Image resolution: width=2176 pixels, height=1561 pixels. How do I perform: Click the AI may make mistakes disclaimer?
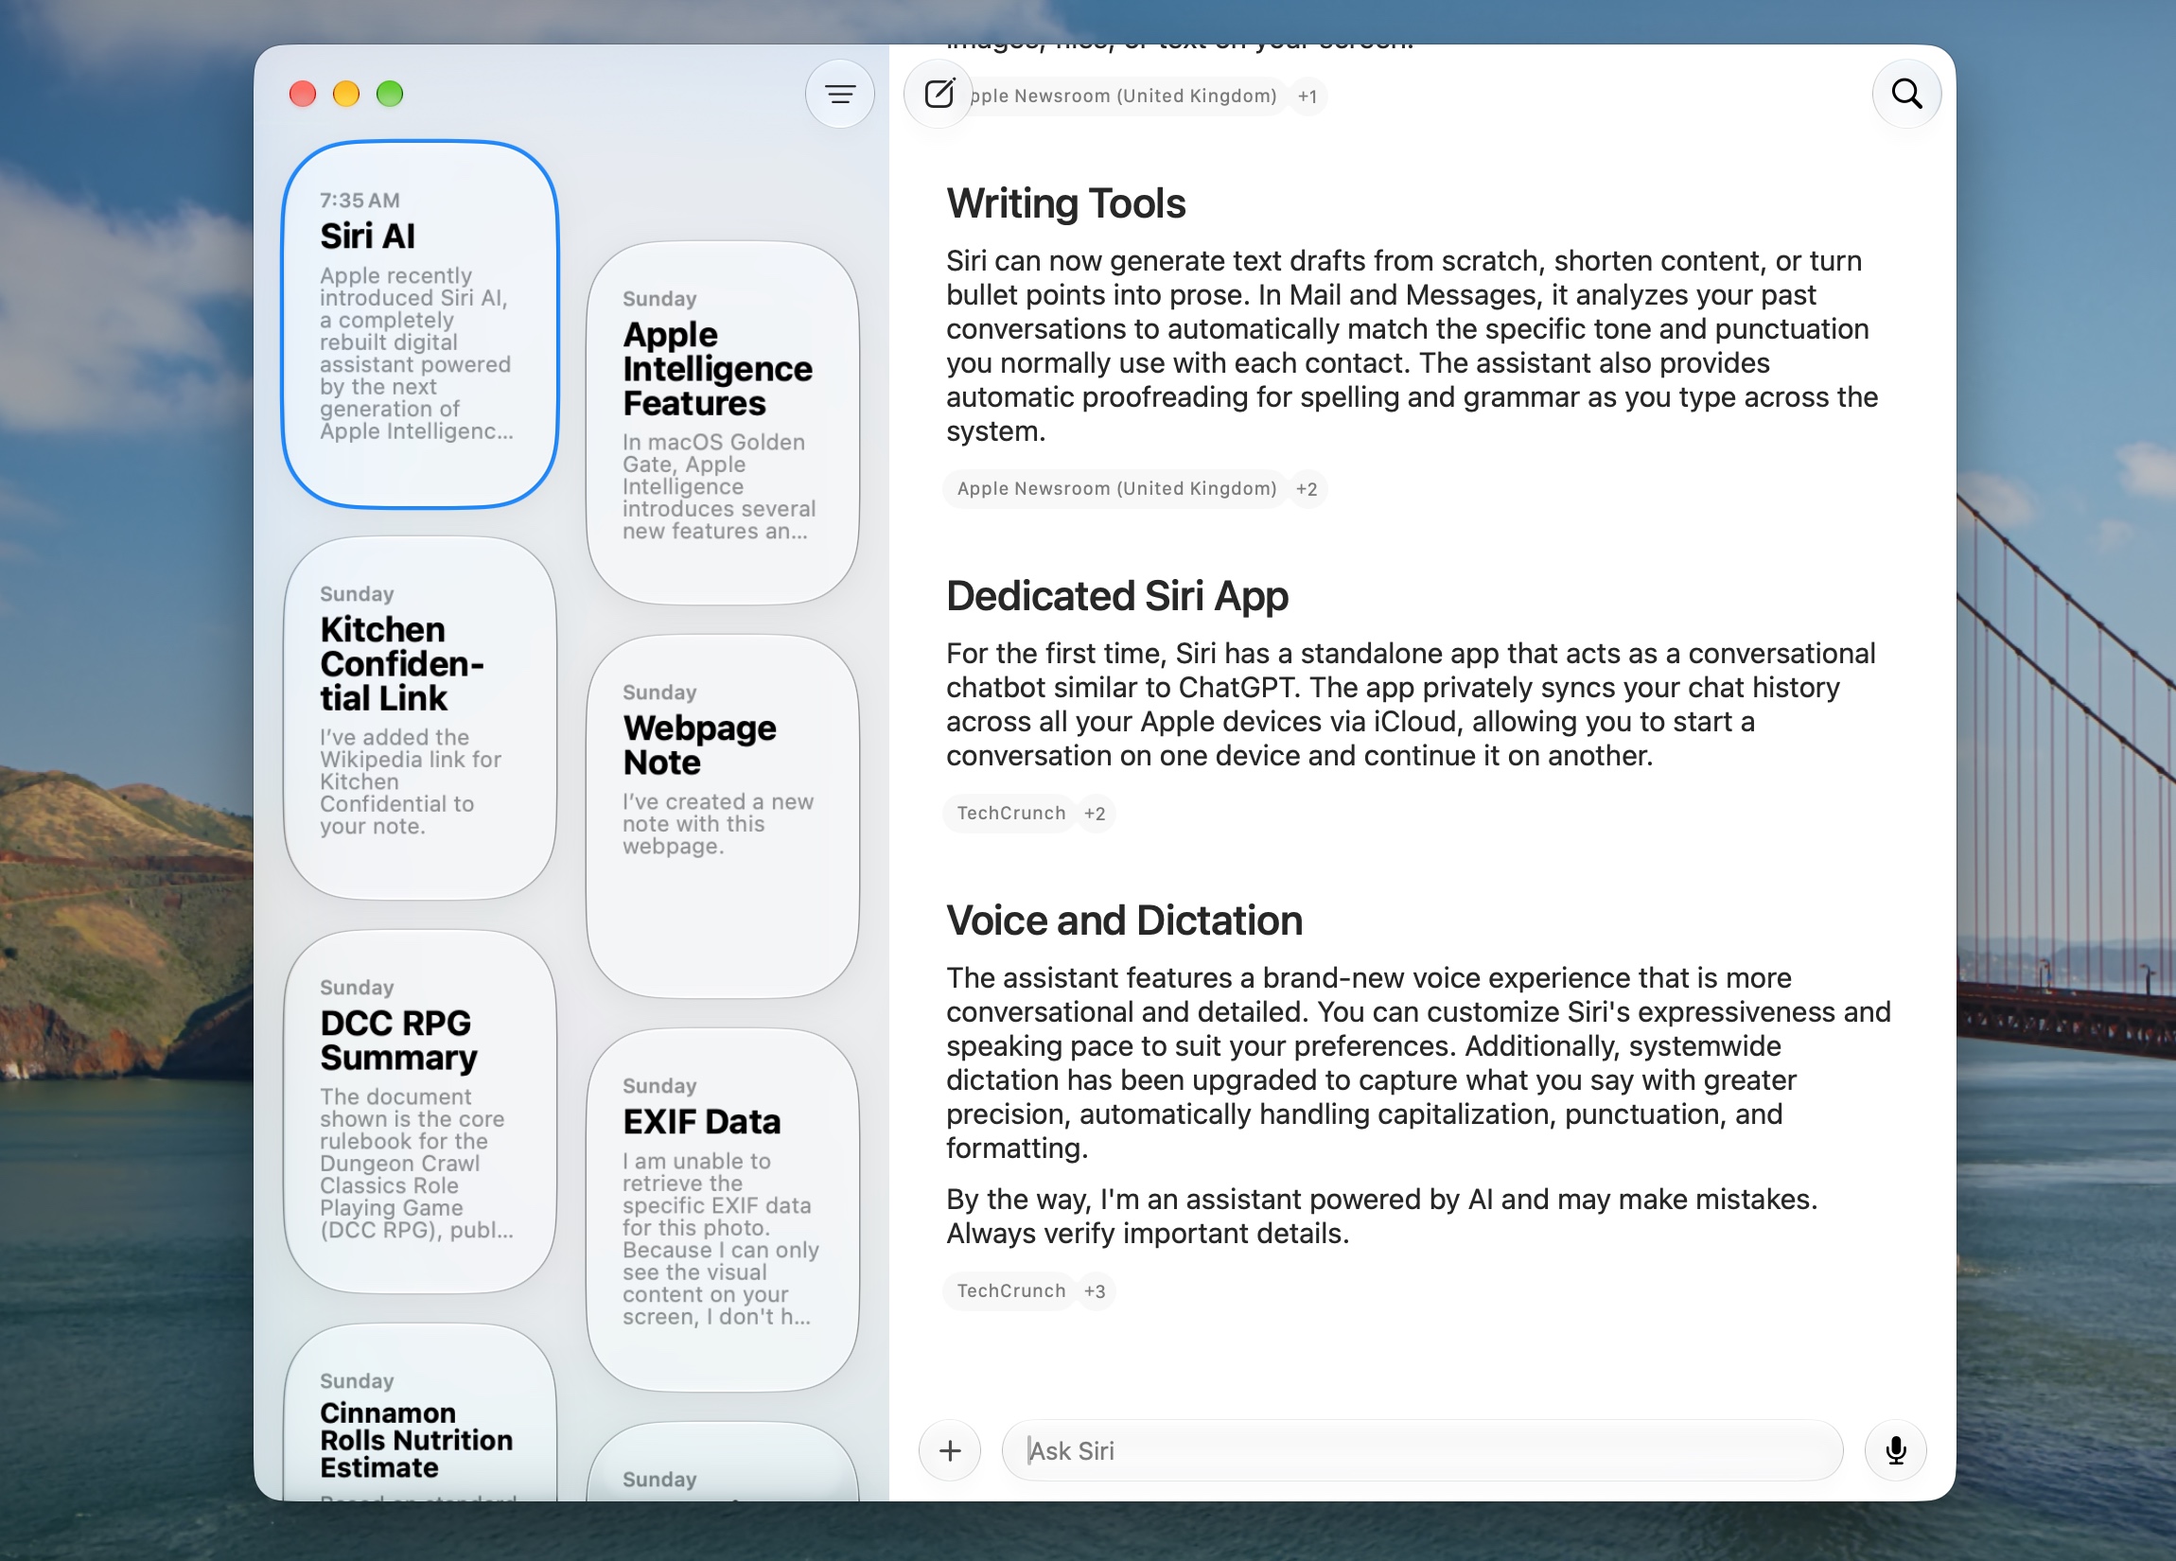(x=1381, y=1216)
